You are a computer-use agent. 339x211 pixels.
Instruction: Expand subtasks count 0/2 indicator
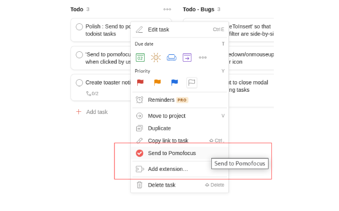click(92, 93)
